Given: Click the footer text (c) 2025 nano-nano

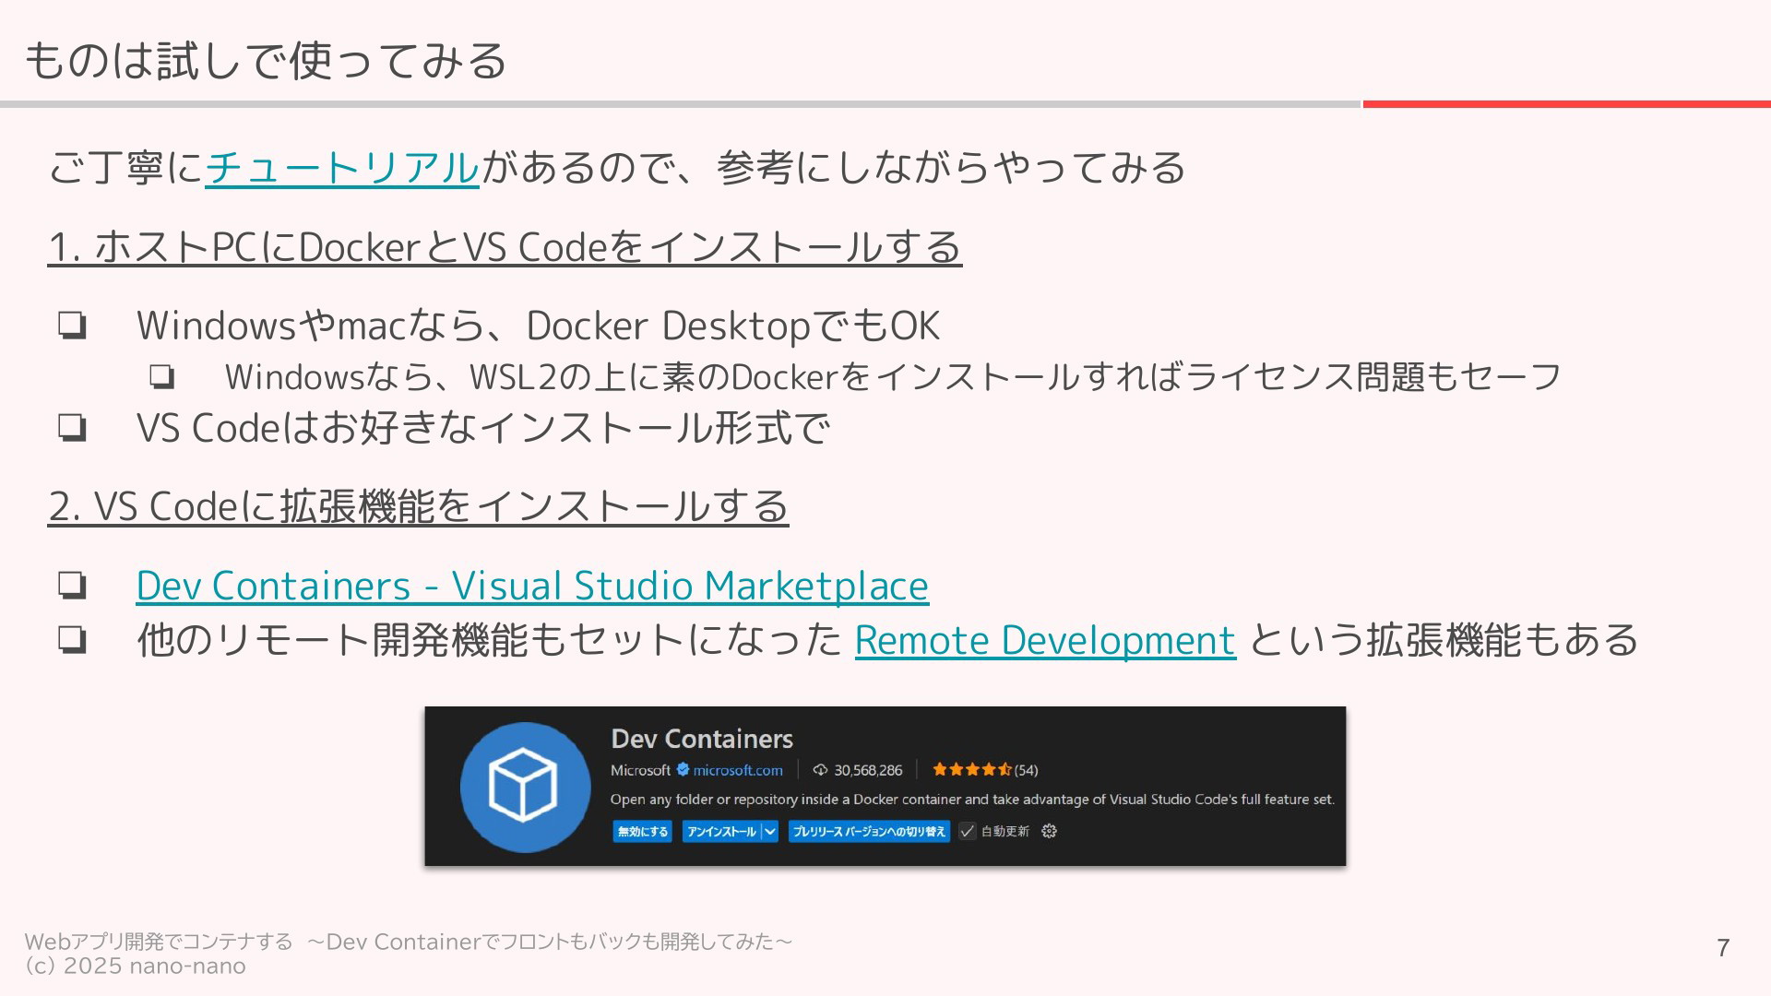Looking at the screenshot, I should point(136,966).
